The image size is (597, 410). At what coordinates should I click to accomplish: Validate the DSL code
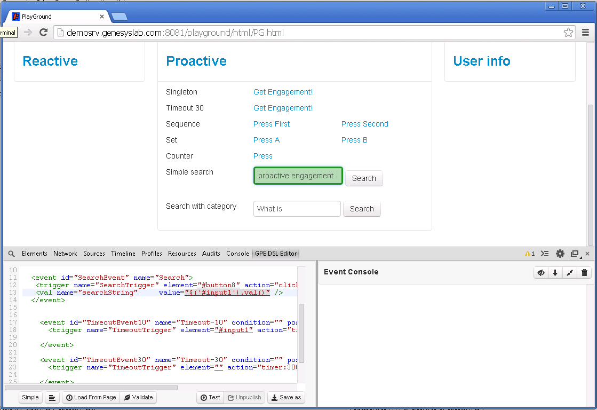(138, 397)
